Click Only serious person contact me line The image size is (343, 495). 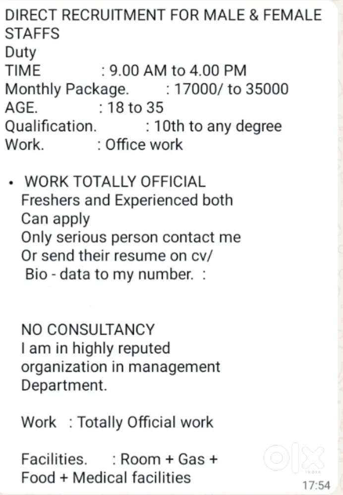coord(131,237)
